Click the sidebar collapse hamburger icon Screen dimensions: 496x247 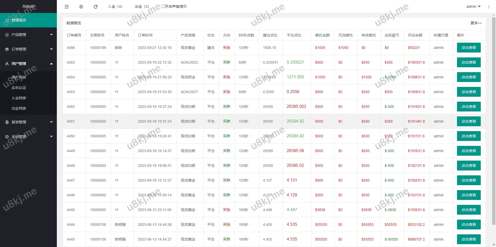[x=67, y=7]
